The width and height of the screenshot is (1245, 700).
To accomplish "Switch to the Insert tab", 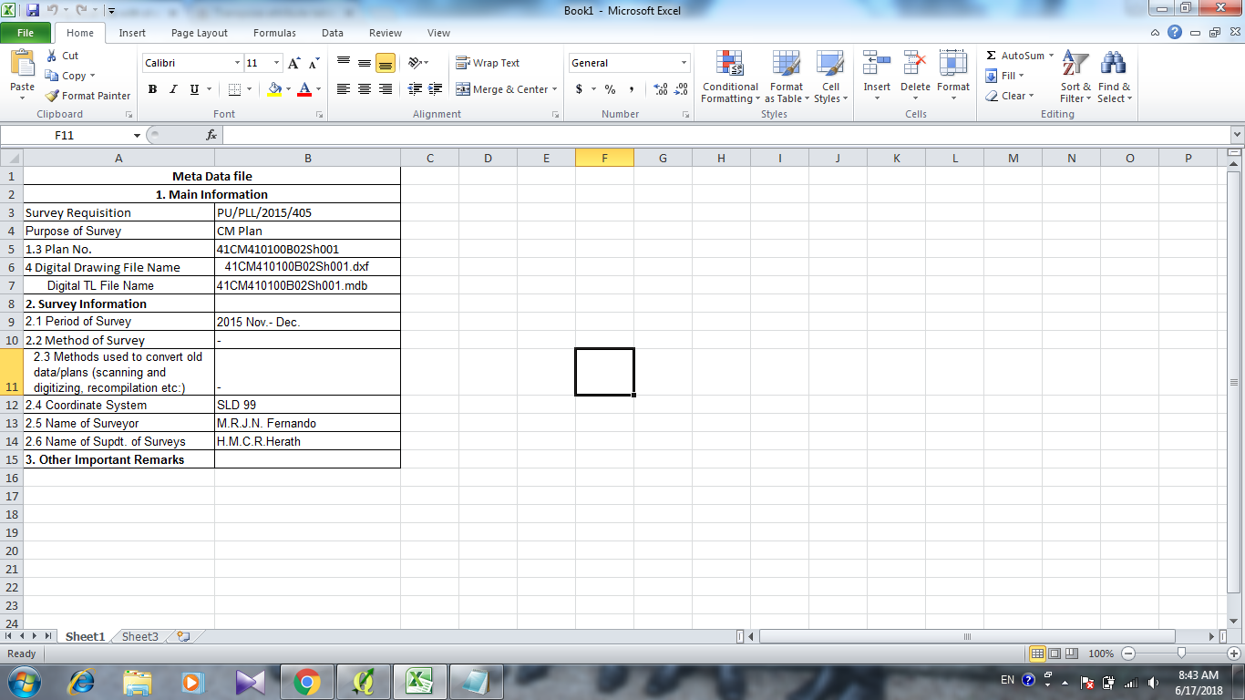I will (132, 33).
